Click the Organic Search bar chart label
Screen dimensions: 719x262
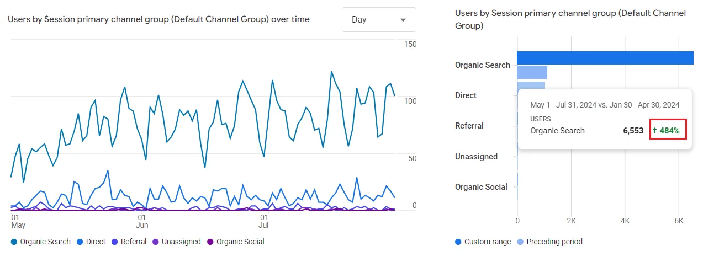tap(482, 65)
